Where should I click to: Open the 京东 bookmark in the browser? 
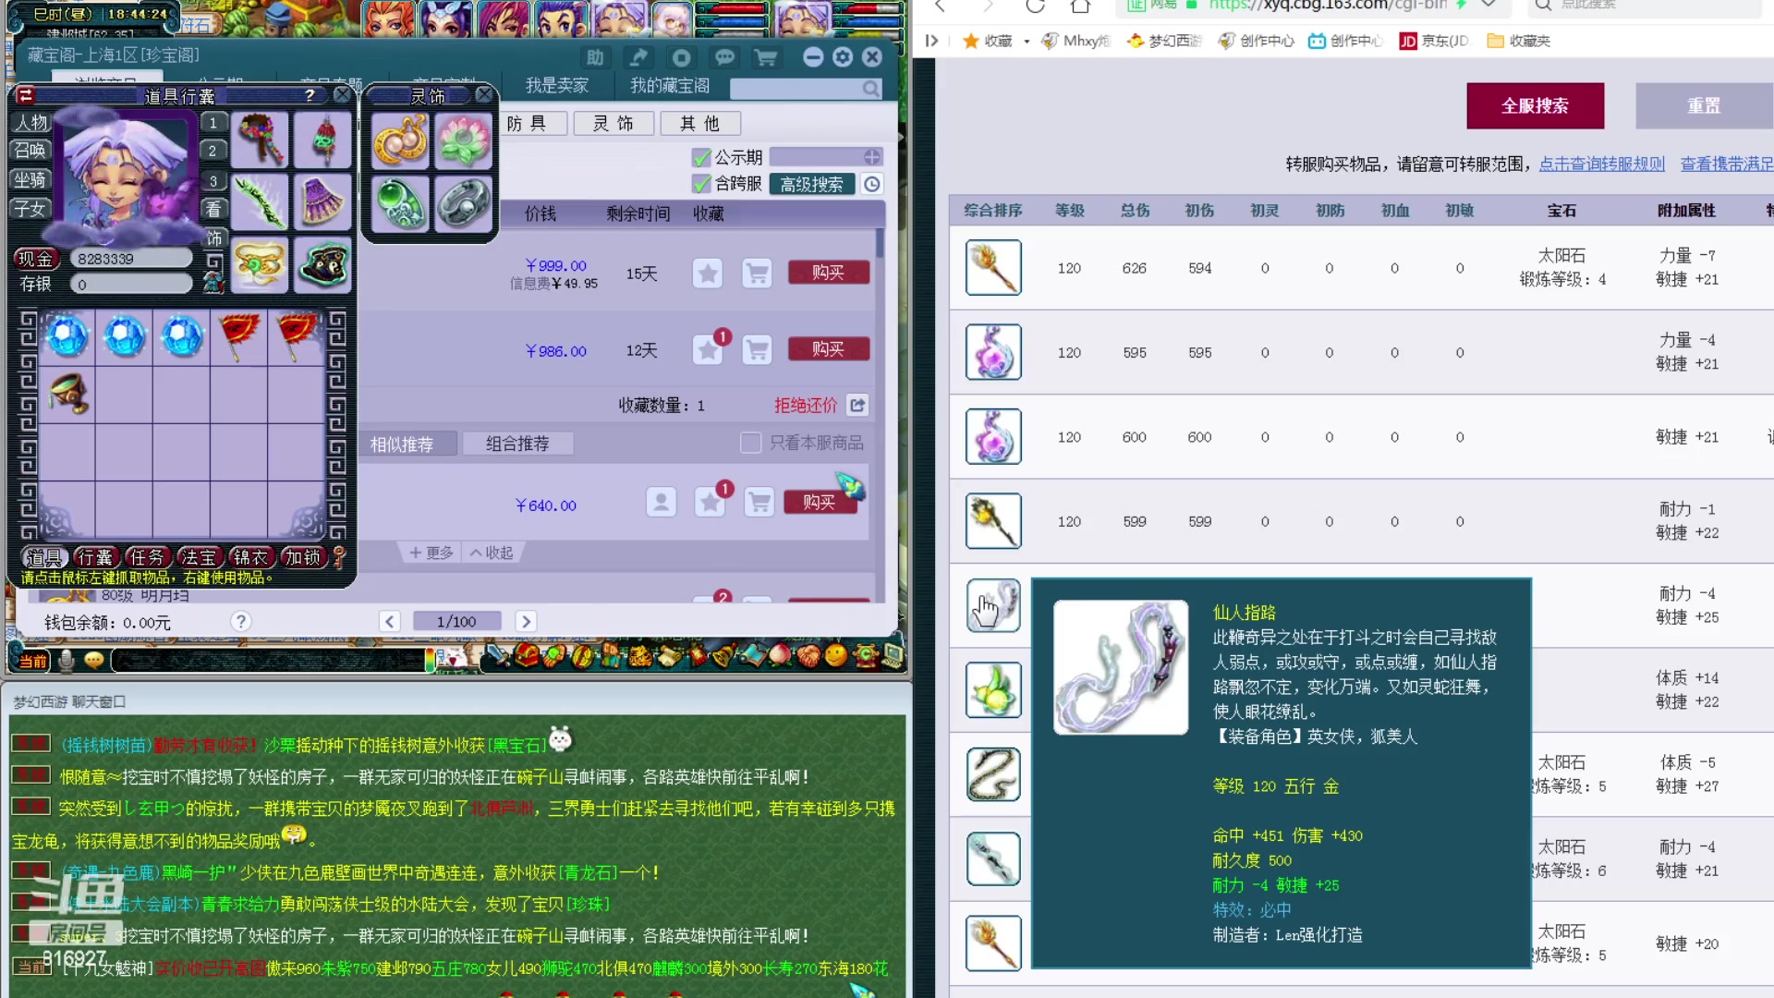pyautogui.click(x=1434, y=41)
